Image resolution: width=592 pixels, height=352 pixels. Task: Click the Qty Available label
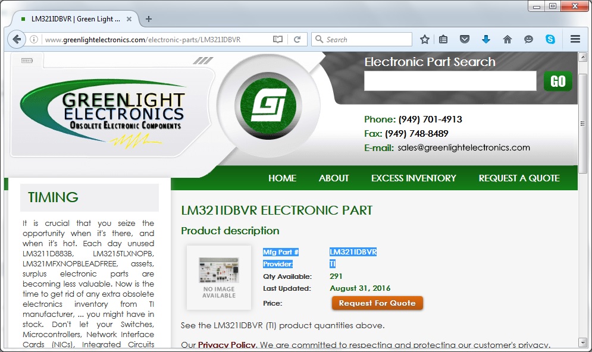click(x=287, y=276)
